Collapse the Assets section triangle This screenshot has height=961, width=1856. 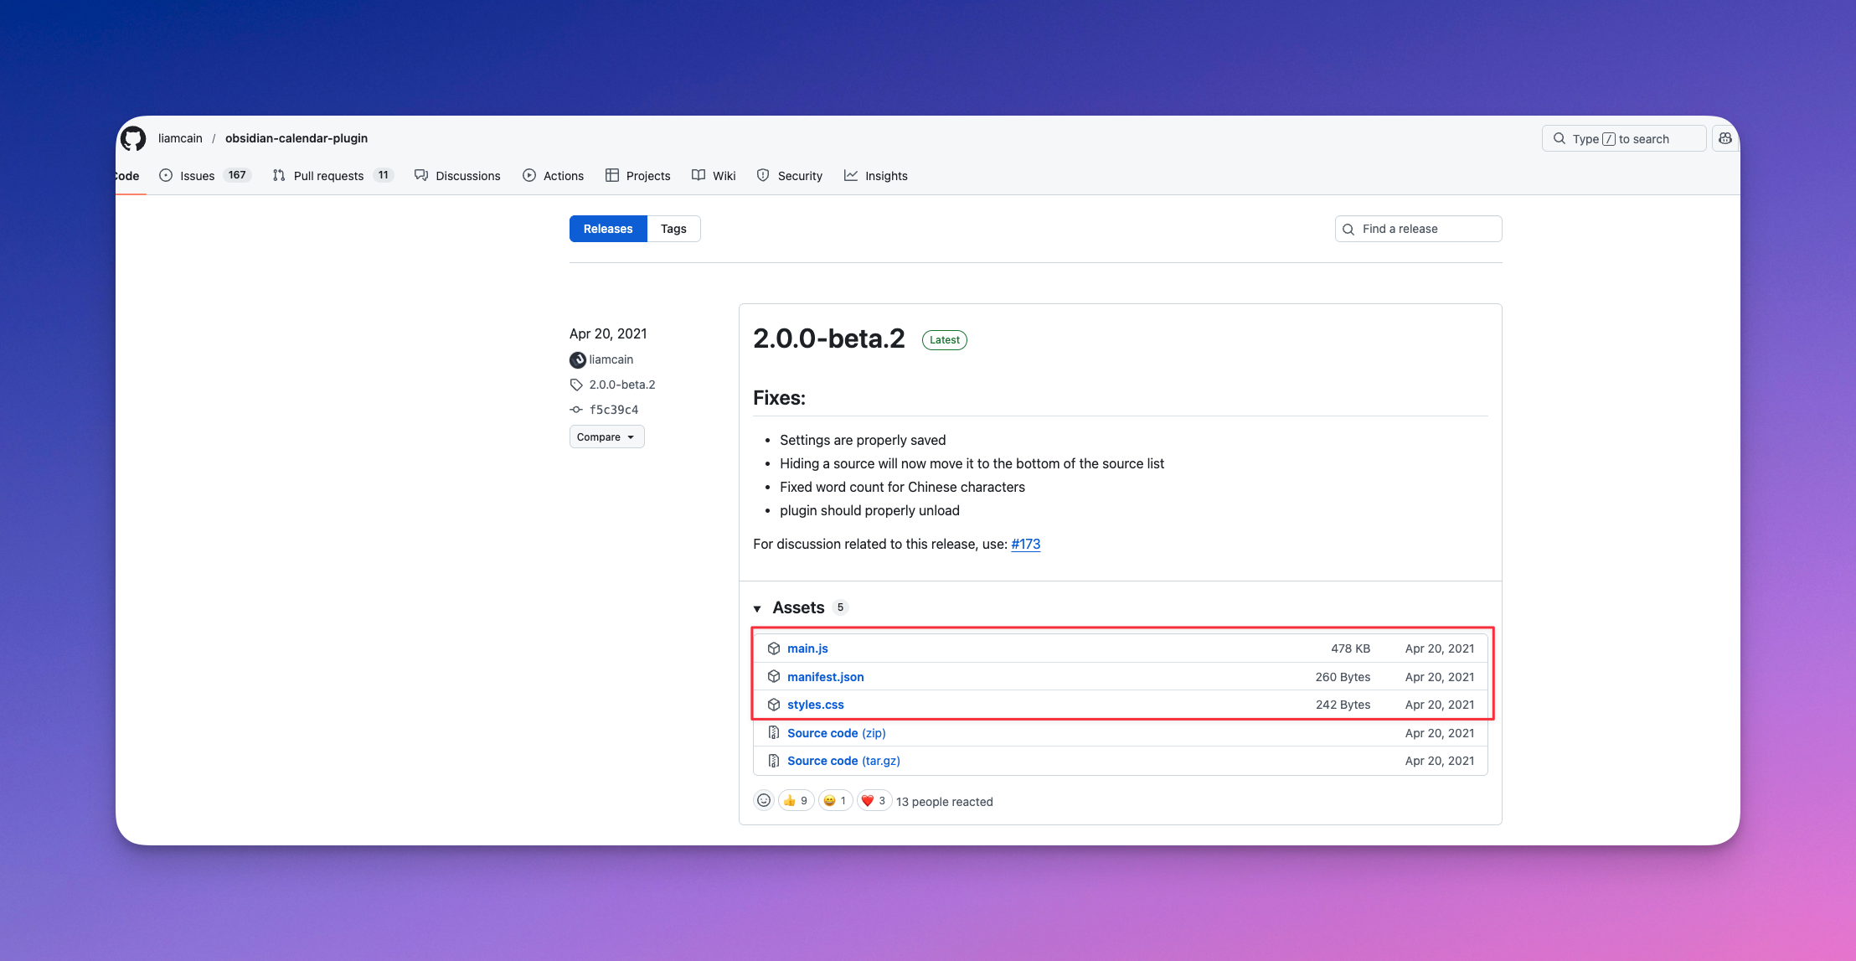click(x=757, y=608)
